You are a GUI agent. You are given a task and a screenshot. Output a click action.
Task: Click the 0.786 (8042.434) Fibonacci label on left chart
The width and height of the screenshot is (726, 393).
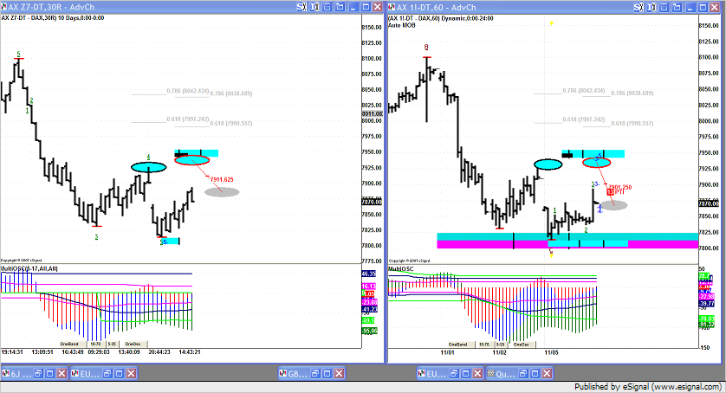click(186, 91)
